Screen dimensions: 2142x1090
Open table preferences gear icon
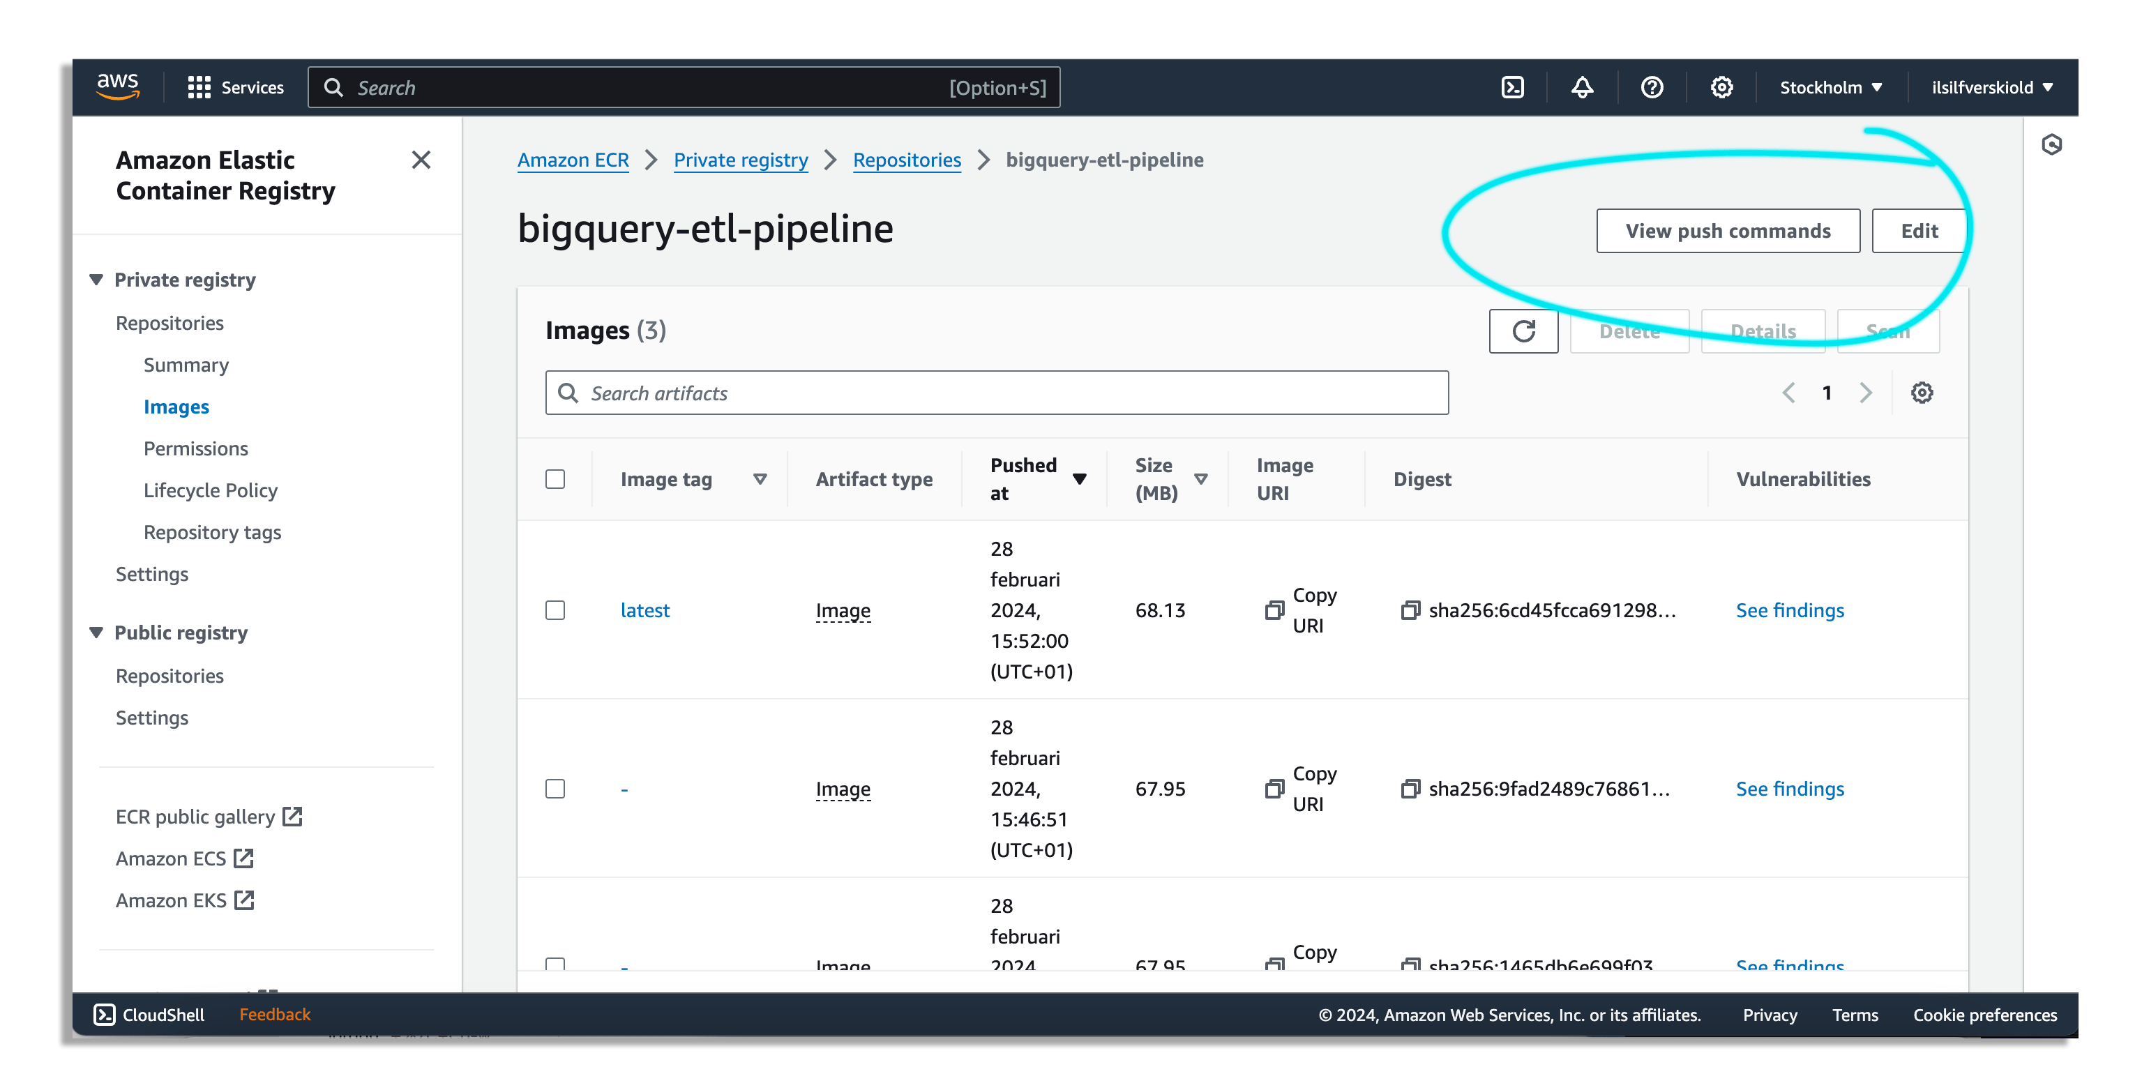pyautogui.click(x=1922, y=393)
